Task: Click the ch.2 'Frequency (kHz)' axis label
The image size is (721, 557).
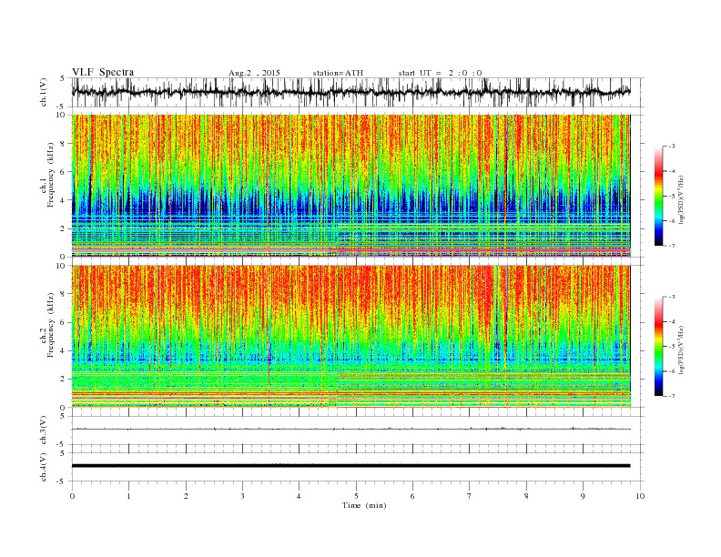Action: 51,325
